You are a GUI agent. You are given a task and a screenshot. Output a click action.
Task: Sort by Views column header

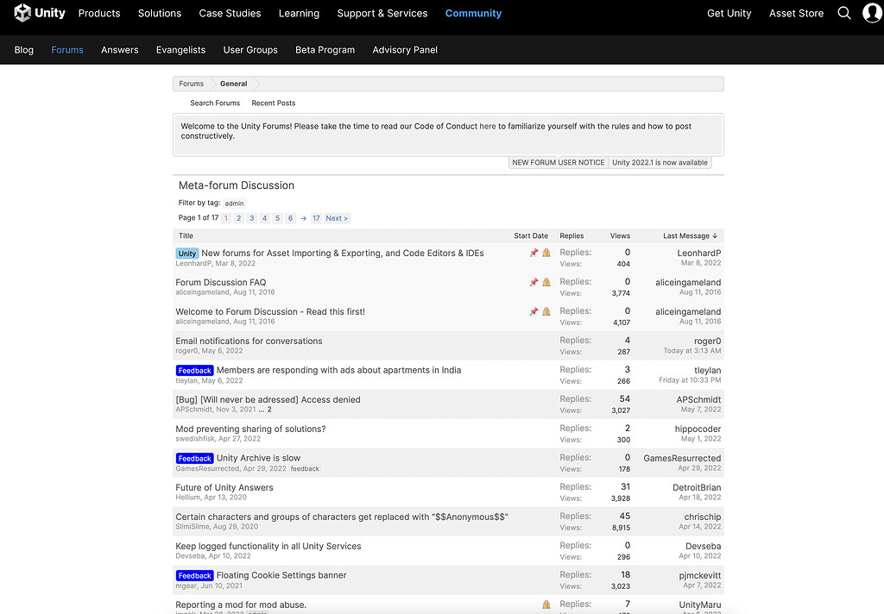pyautogui.click(x=620, y=236)
